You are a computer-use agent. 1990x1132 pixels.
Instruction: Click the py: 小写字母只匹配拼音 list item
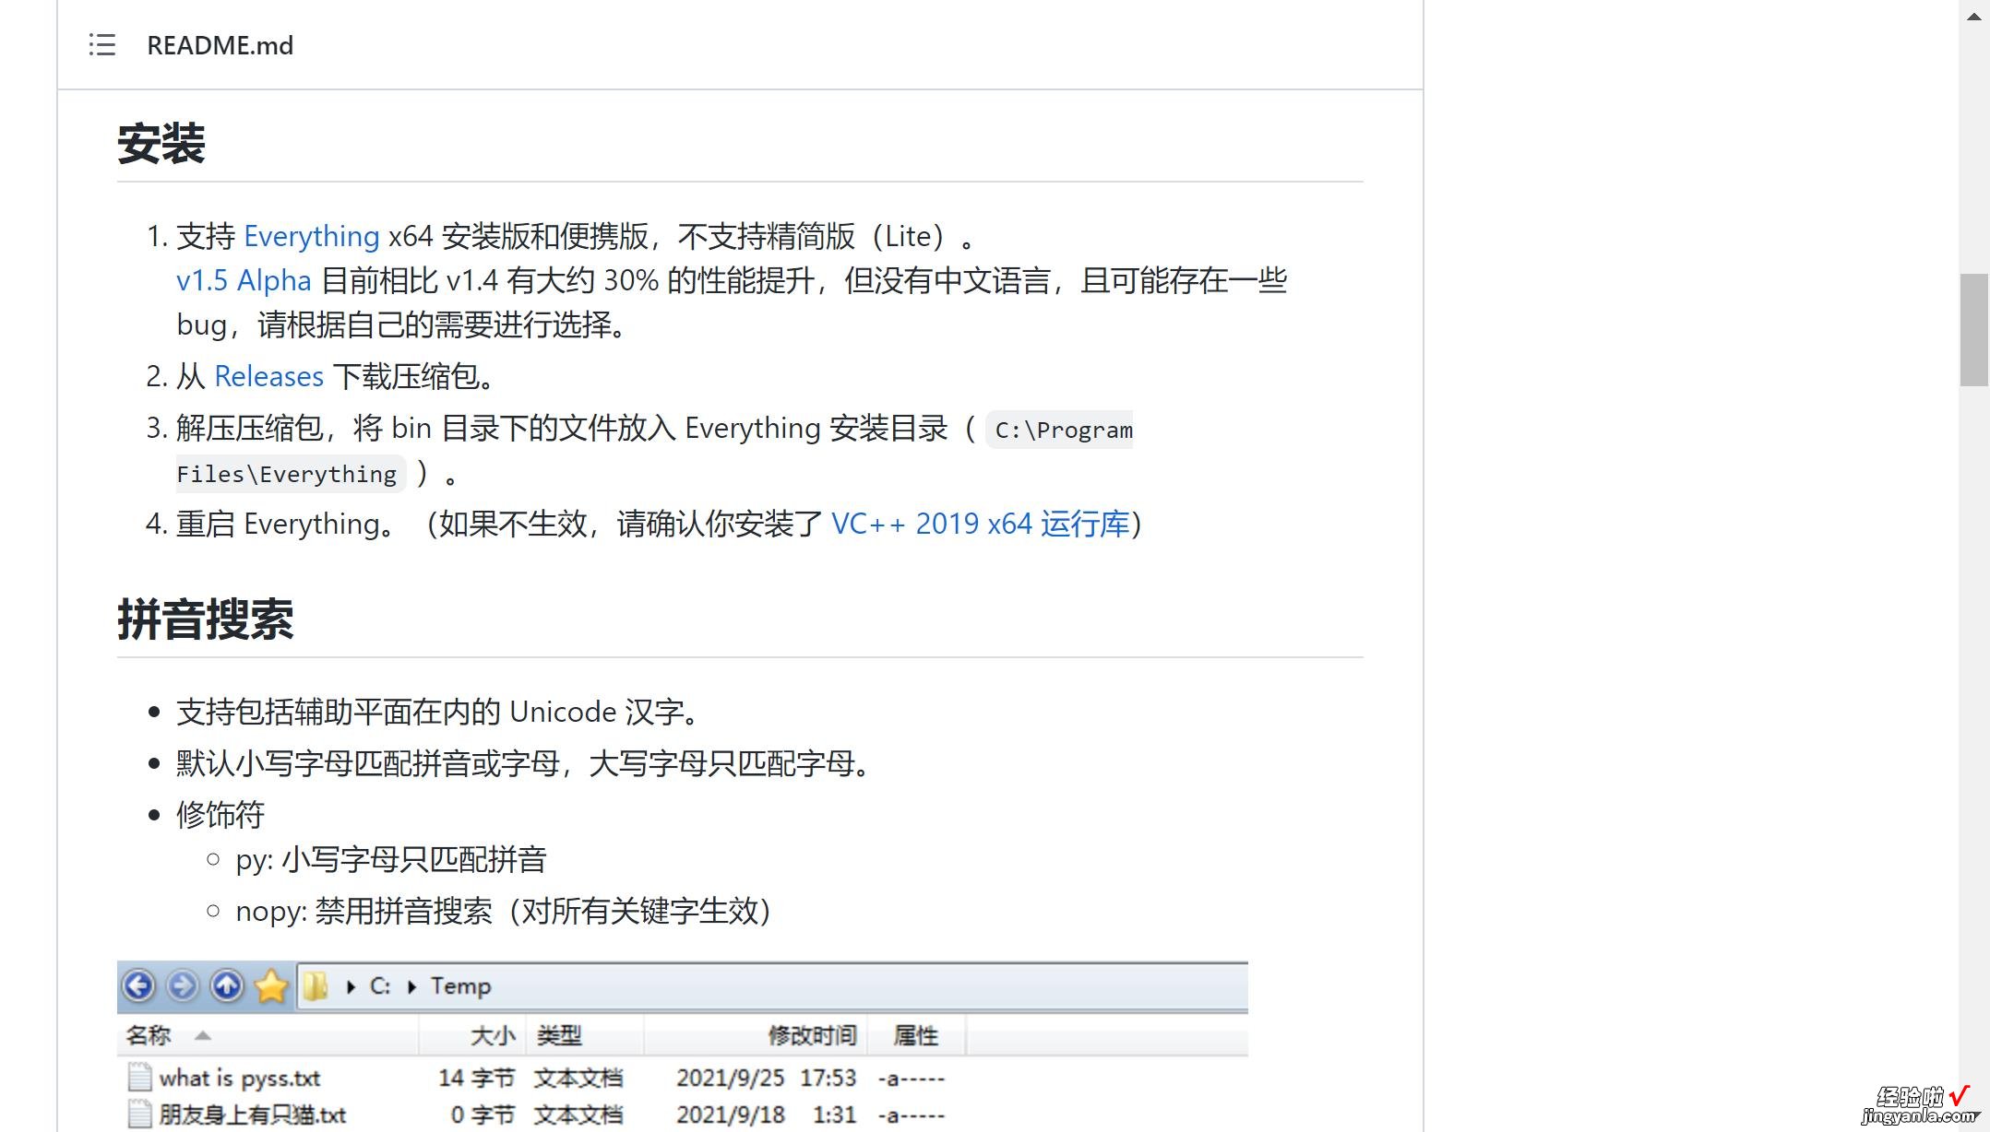(391, 859)
